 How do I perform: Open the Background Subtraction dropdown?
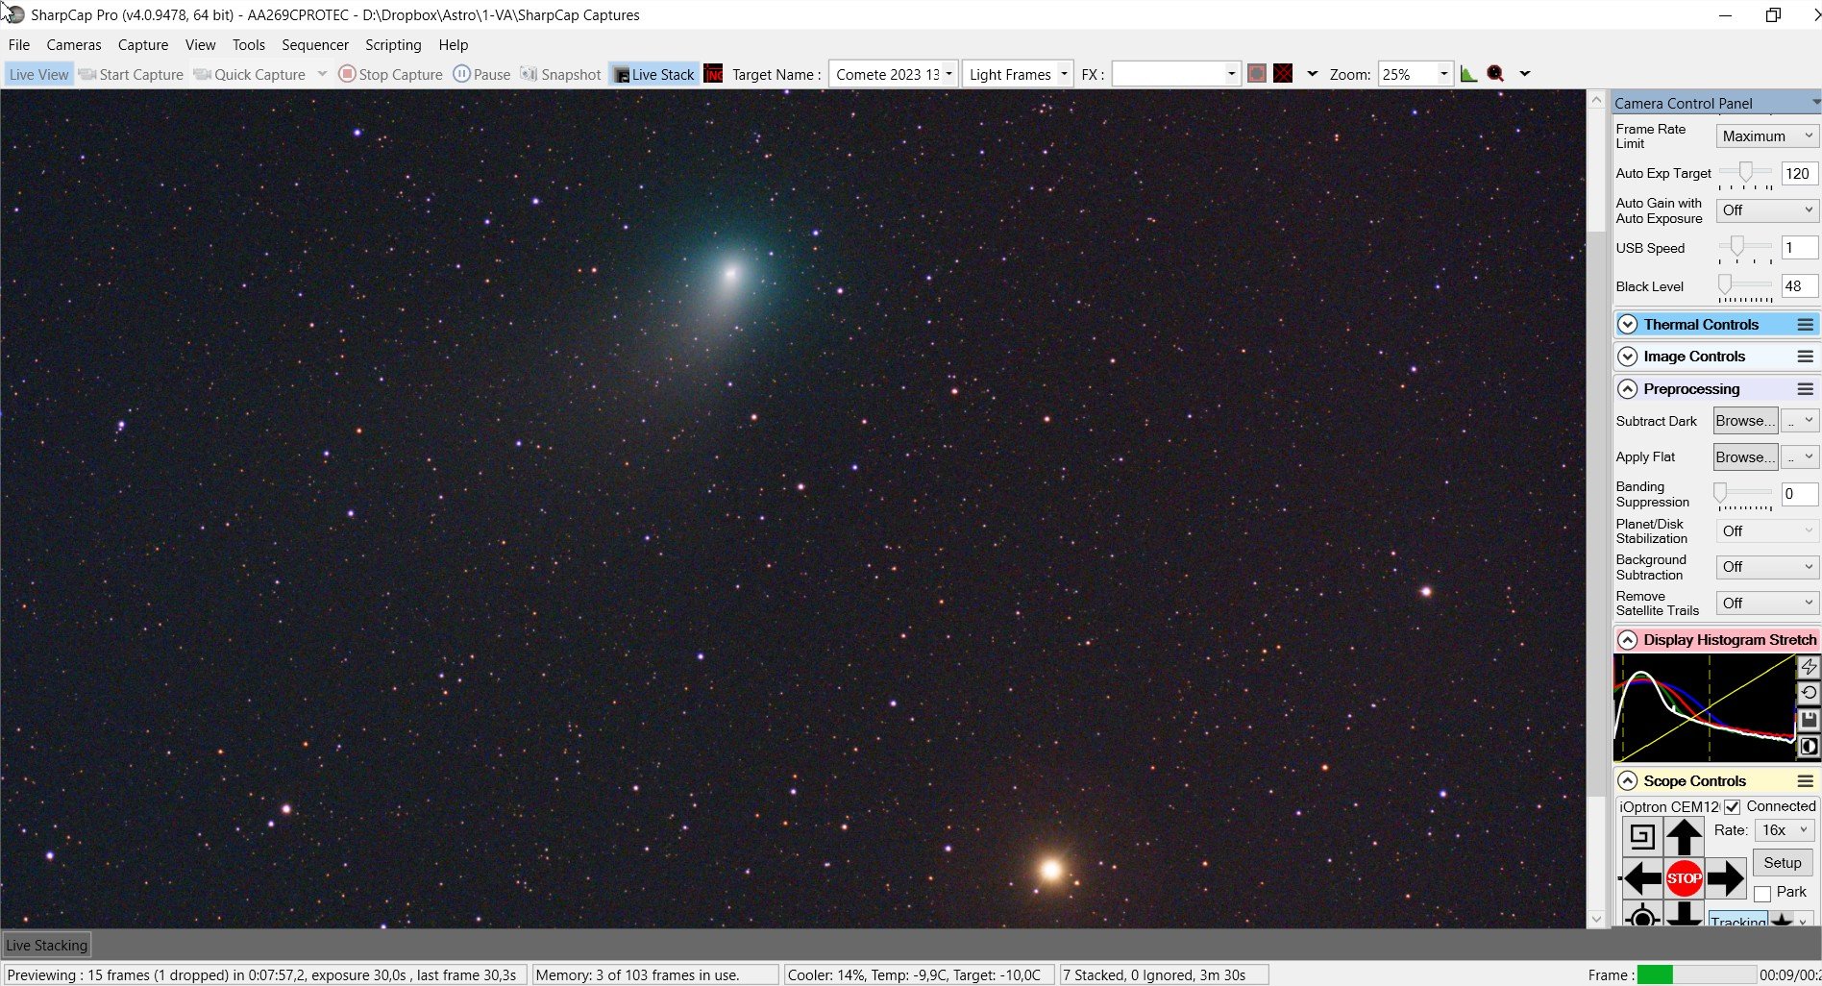pyautogui.click(x=1766, y=567)
